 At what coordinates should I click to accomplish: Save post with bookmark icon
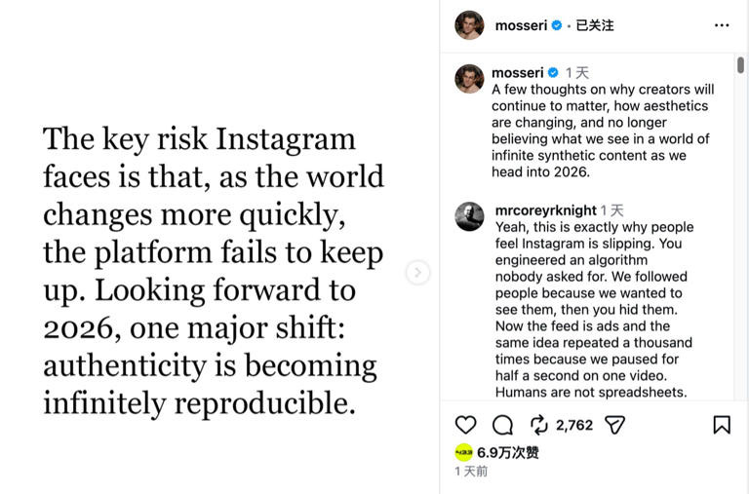pyautogui.click(x=722, y=425)
